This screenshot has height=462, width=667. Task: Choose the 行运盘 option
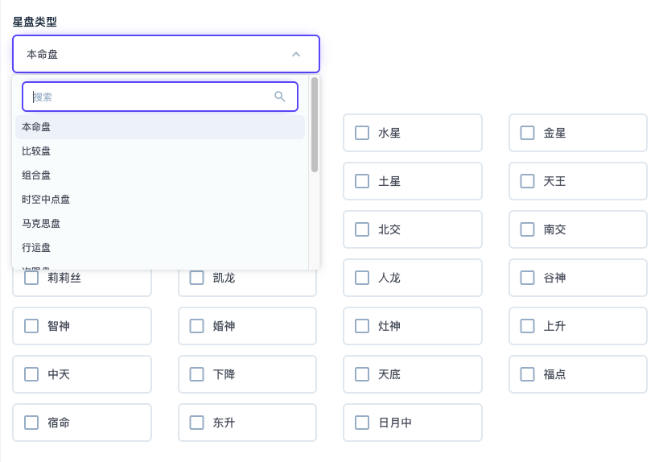(36, 248)
